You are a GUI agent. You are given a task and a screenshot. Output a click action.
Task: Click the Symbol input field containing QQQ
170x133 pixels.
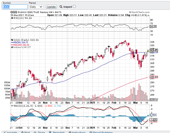pos(15,7)
